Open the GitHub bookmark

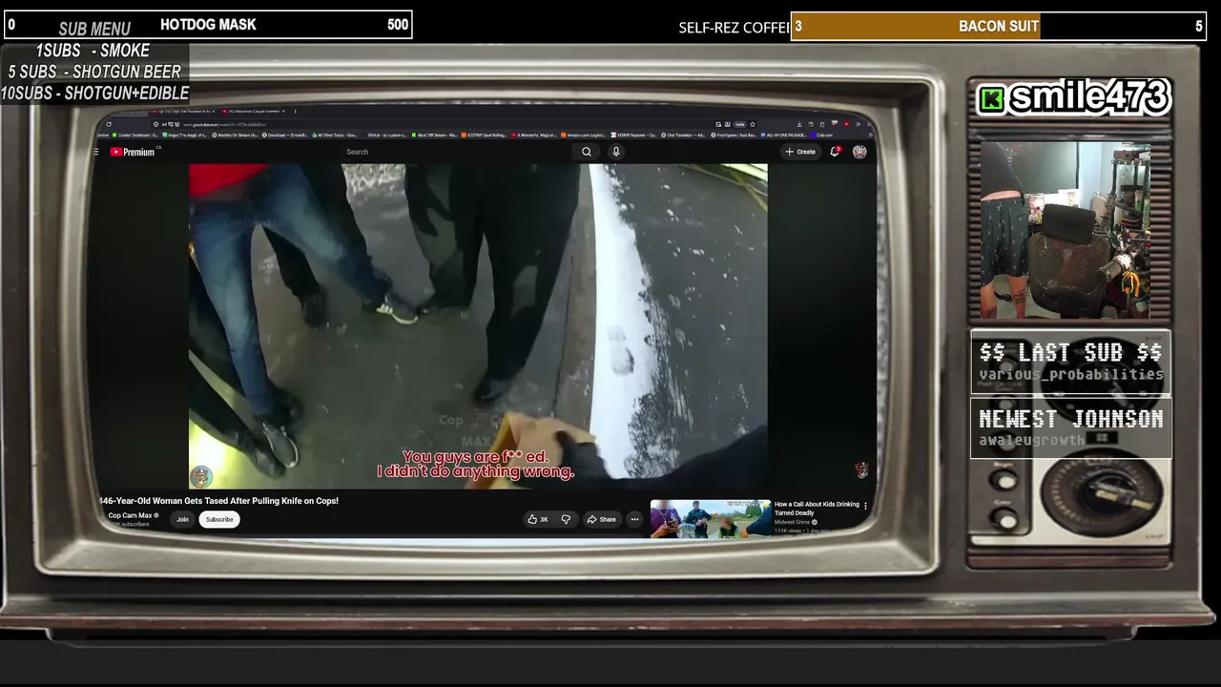point(385,135)
